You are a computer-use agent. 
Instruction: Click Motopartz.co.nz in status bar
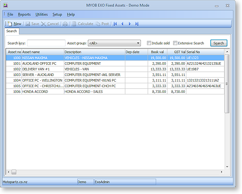click(15, 182)
